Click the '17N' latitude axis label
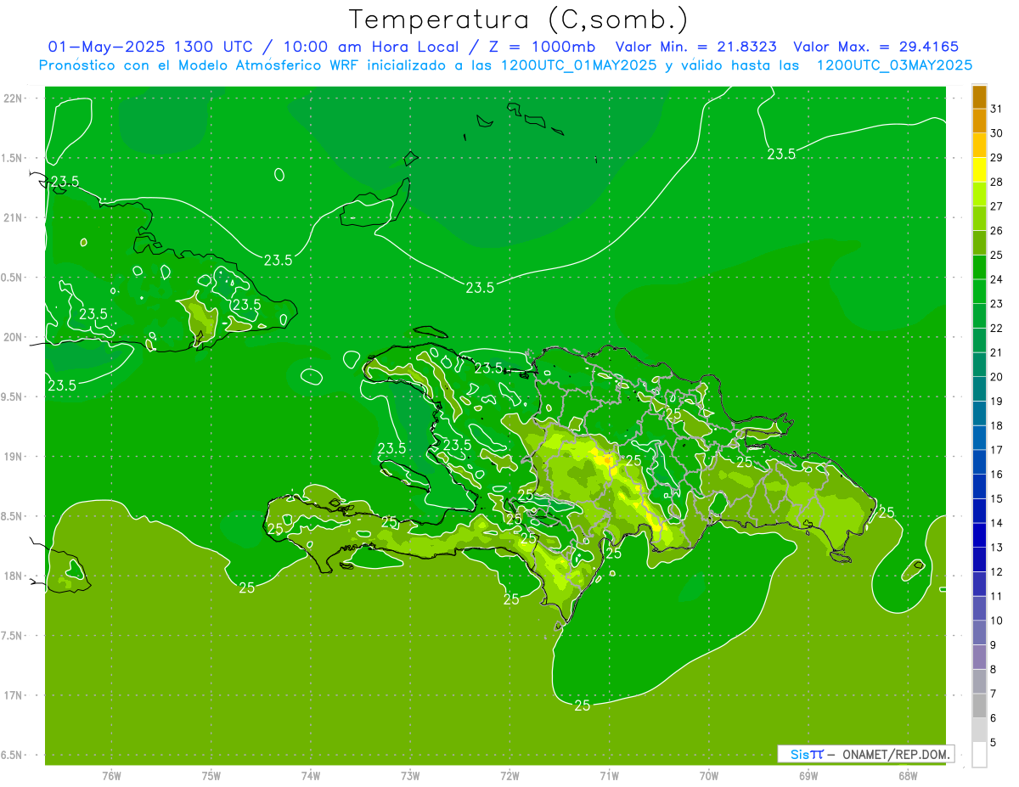Viewport: 1019px width, 787px height. pyautogui.click(x=13, y=695)
